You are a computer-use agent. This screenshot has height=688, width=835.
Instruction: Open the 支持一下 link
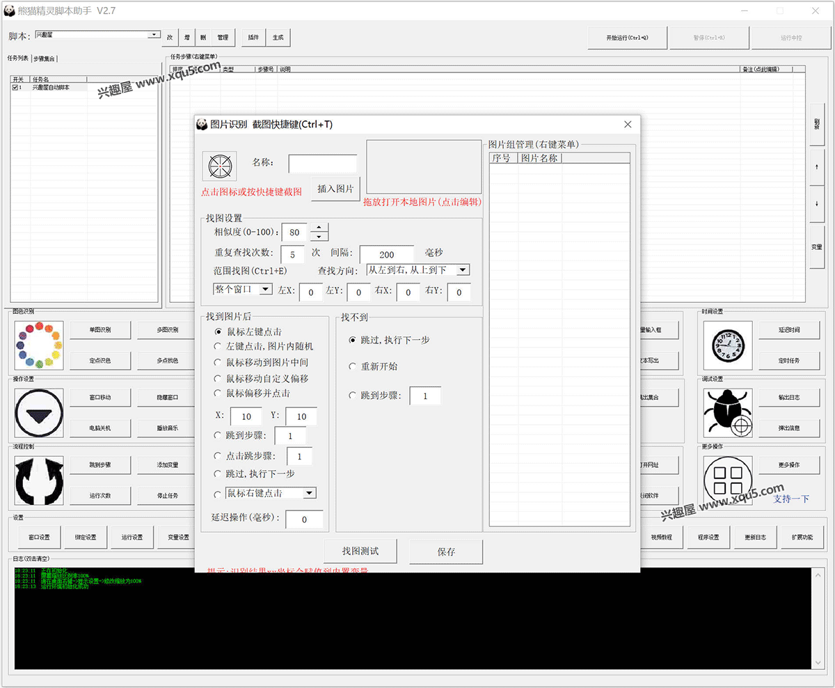791,499
